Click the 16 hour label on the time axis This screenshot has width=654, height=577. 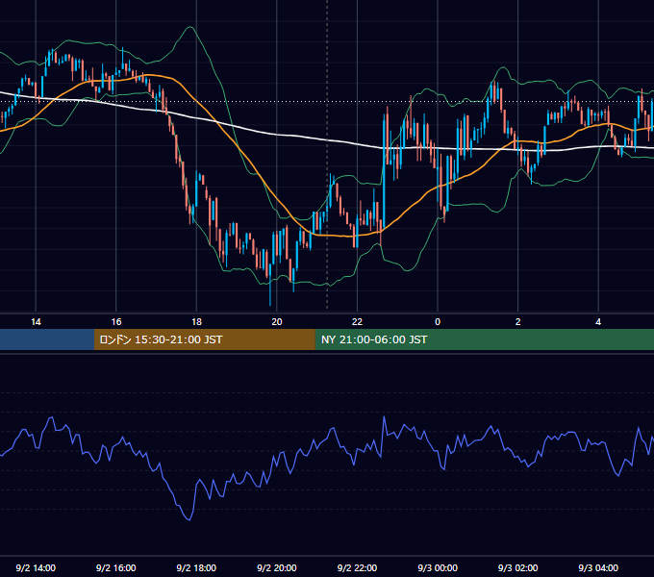116,321
